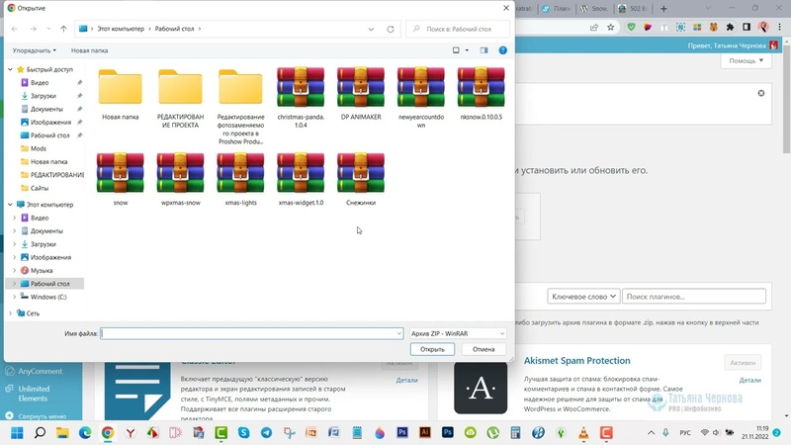Collapse Быстрый доступ tree section

click(10, 69)
